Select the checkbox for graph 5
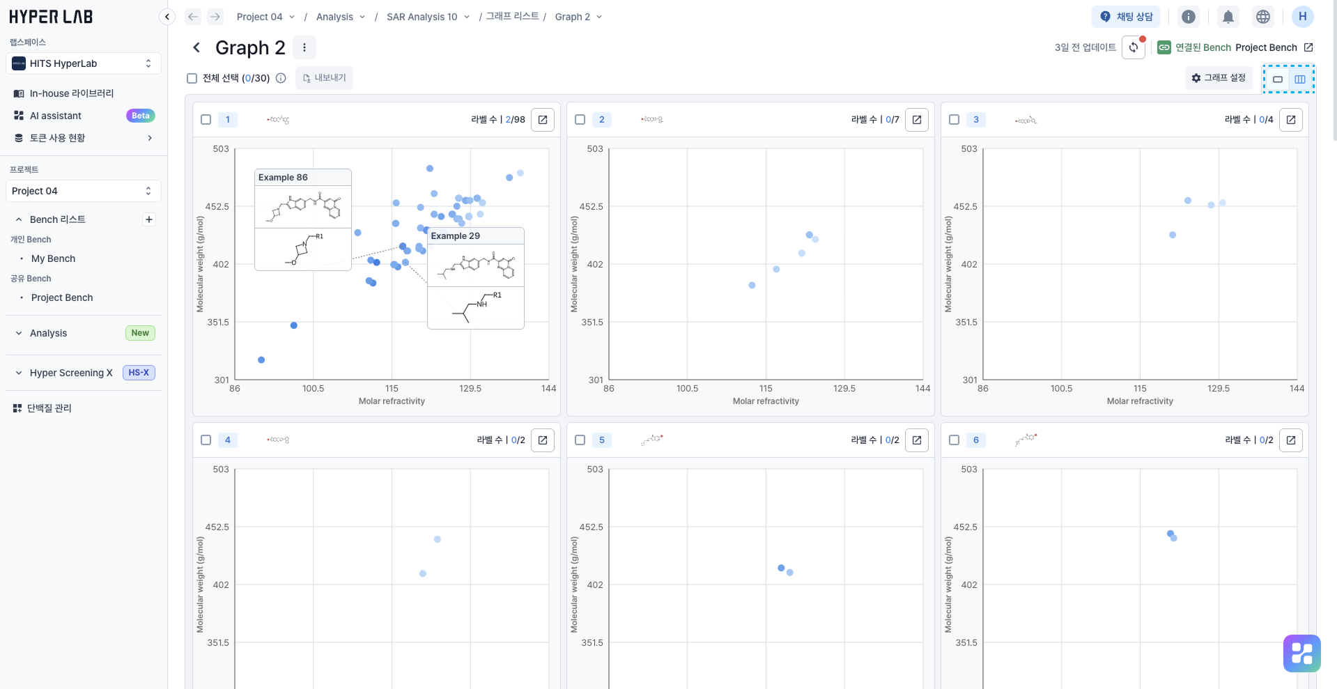This screenshot has width=1337, height=689. point(580,440)
